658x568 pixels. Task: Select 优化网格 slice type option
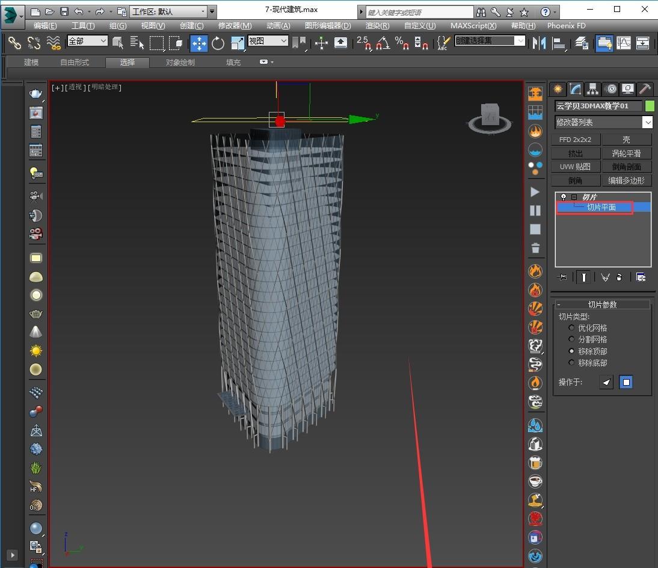click(572, 328)
